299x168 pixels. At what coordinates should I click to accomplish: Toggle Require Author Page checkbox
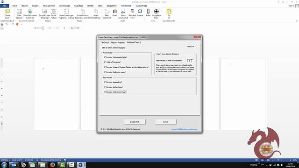point(105,87)
